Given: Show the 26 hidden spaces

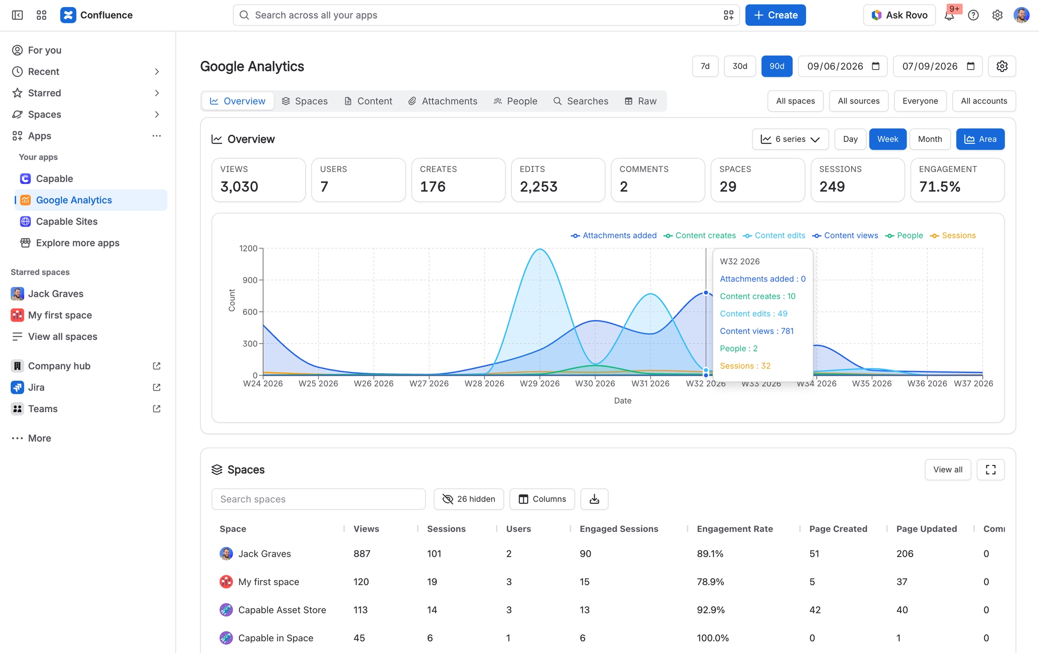Looking at the screenshot, I should click(x=469, y=499).
